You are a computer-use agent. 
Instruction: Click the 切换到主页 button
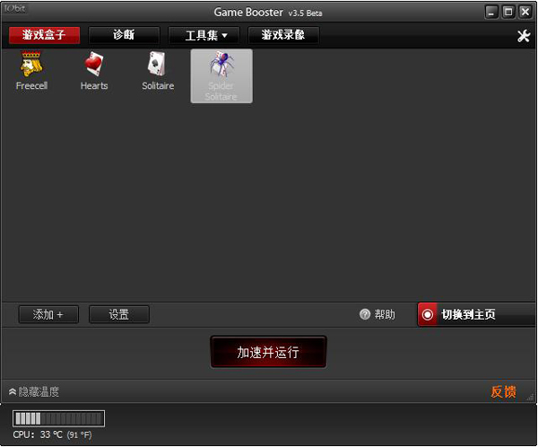pos(476,314)
